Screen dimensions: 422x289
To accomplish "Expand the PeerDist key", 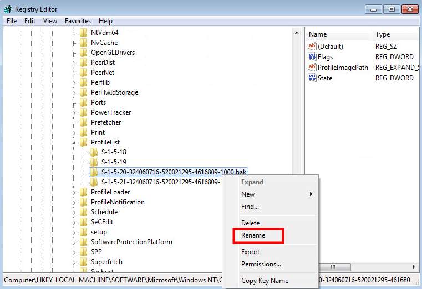I will tap(74, 63).
